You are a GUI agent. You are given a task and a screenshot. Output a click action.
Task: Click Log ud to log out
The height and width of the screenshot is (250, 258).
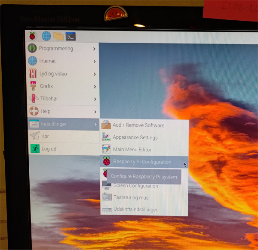pos(49,149)
